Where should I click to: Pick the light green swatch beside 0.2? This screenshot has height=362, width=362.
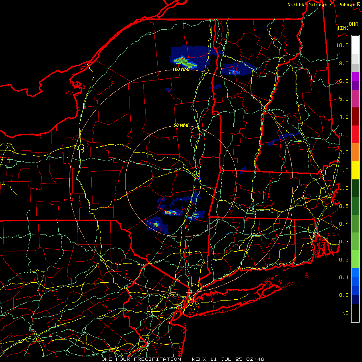coord(355,259)
